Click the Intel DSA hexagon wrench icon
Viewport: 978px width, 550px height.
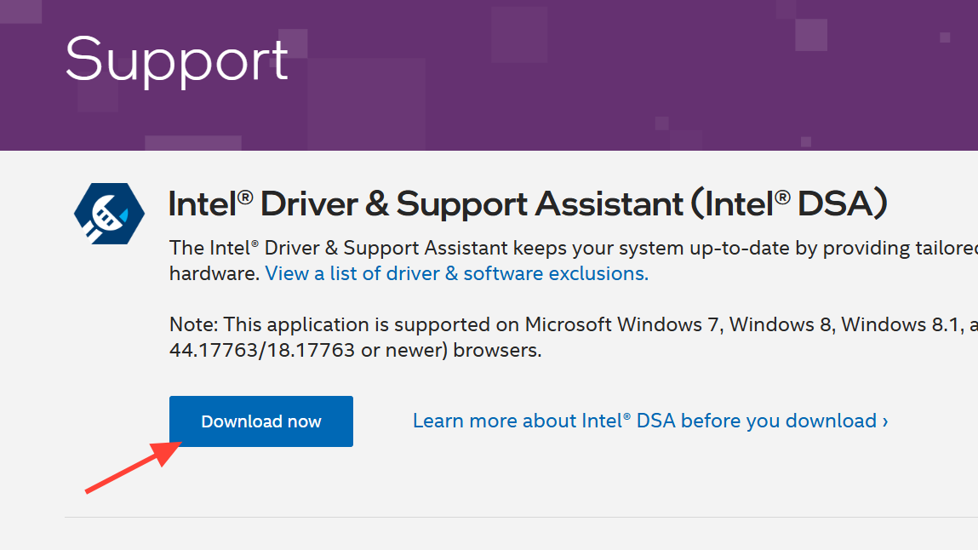[109, 213]
